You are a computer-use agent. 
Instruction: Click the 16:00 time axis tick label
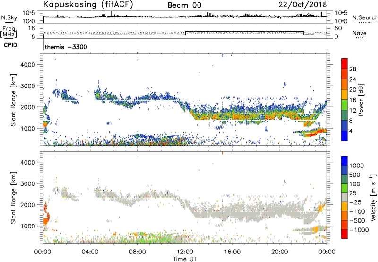click(232, 252)
